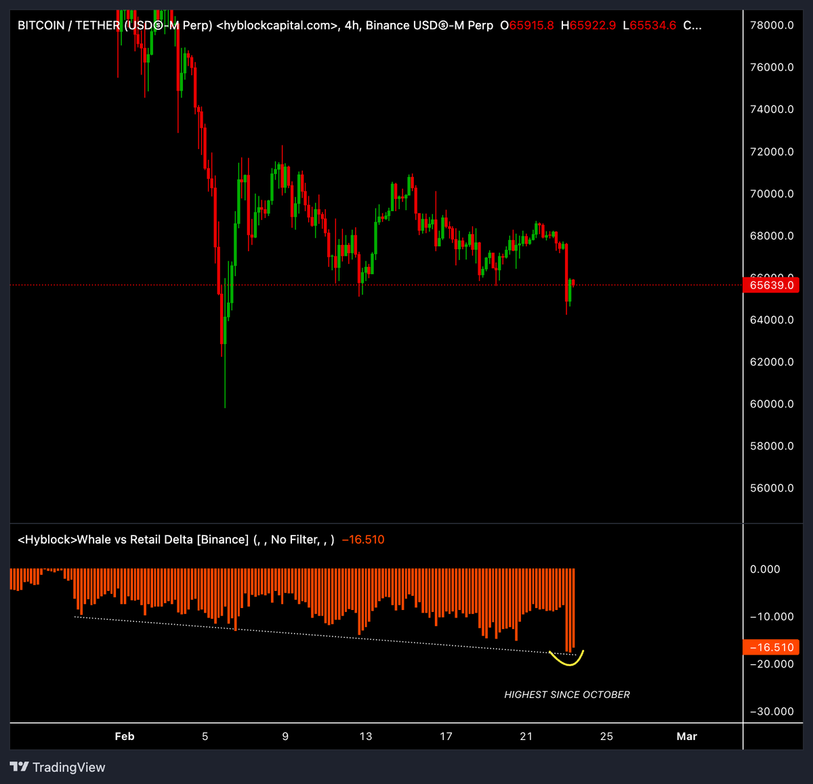Click the 72000.0 price axis label
Screen dimensions: 813x784
772,152
